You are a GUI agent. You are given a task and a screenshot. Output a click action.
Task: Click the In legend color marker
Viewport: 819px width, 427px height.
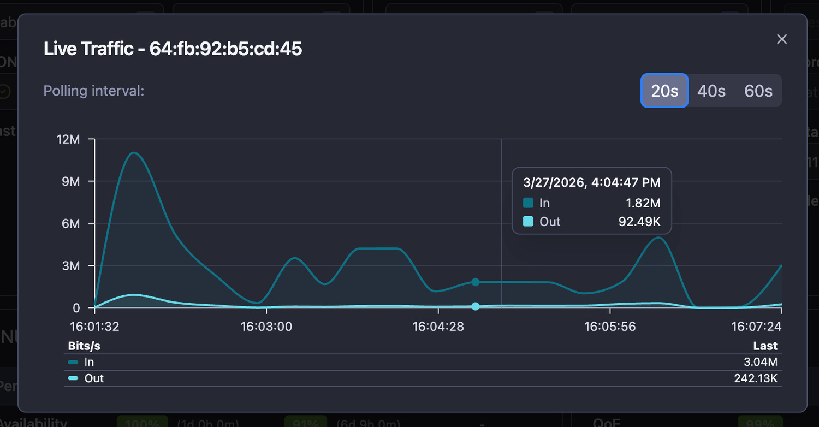[73, 362]
